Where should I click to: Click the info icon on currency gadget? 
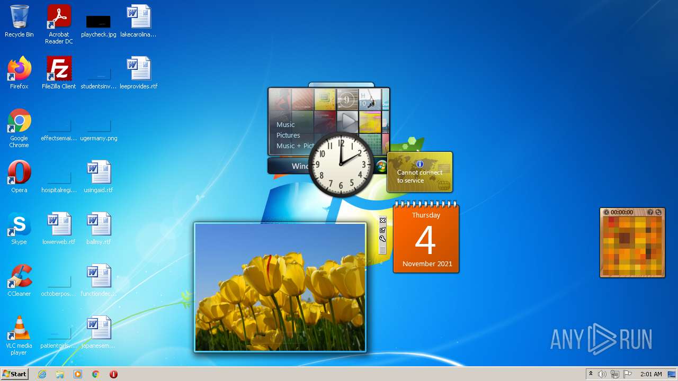[420, 164]
